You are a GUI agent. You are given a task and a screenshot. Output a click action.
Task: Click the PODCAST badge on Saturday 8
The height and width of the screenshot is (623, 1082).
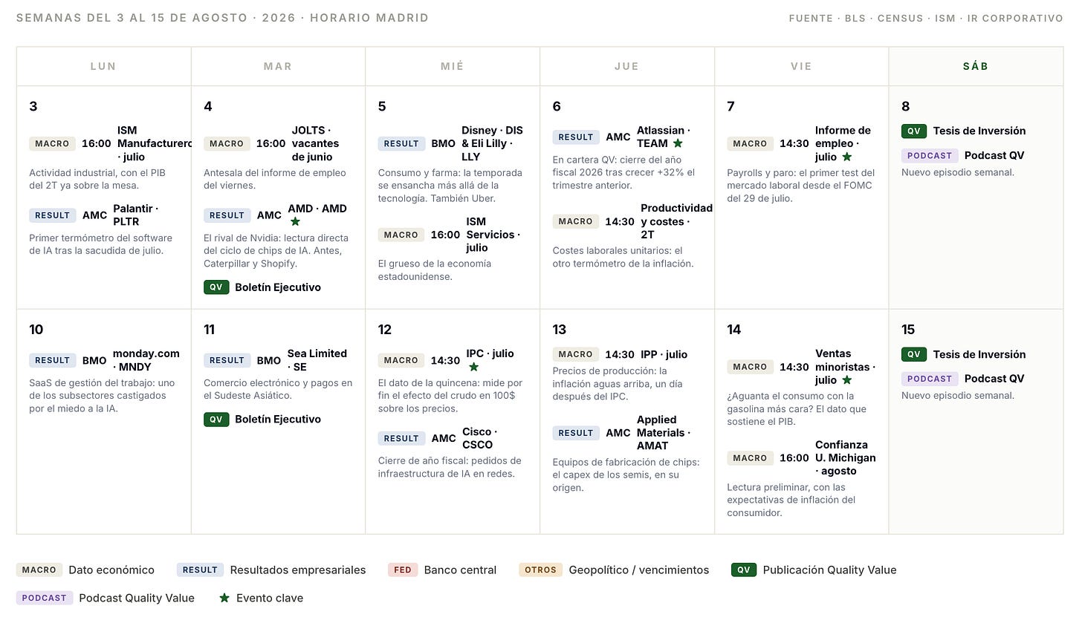[930, 155]
